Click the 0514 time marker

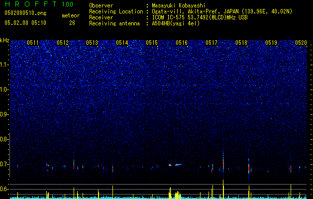122,43
